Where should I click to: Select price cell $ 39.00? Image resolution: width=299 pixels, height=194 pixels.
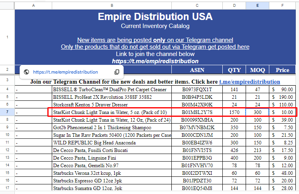(283, 120)
